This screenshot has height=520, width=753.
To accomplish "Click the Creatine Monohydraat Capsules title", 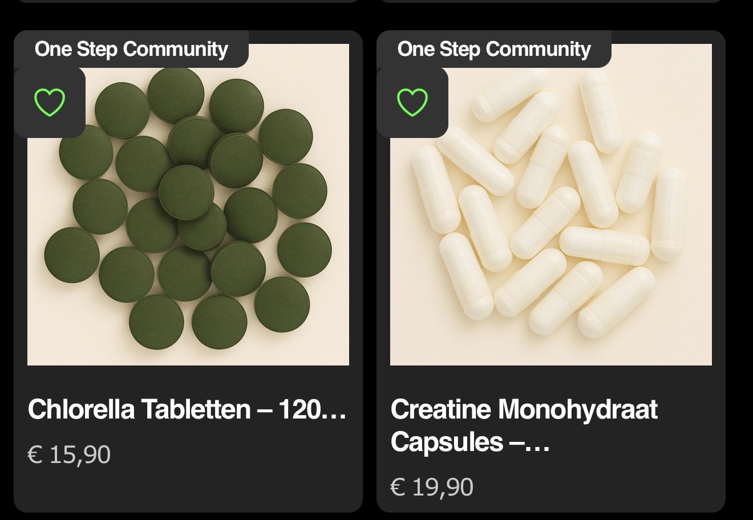I will [x=524, y=425].
